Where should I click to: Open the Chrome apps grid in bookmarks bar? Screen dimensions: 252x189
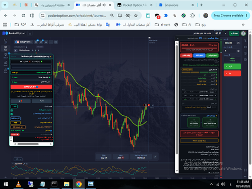tap(5, 25)
